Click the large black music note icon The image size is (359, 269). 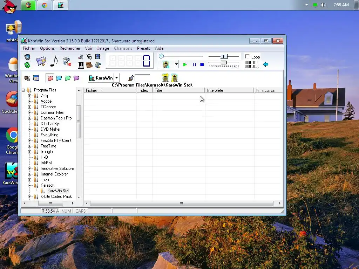(x=54, y=61)
